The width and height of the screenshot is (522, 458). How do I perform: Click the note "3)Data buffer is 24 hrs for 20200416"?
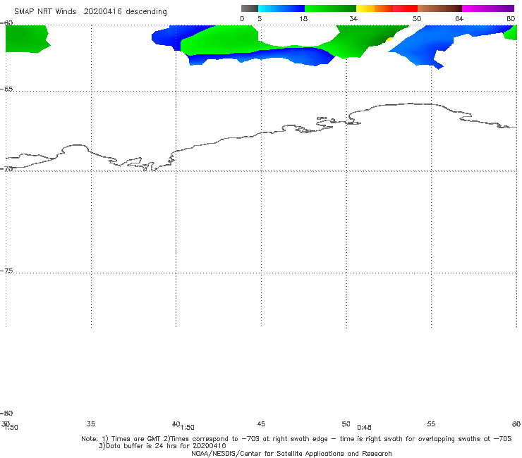[x=162, y=446]
